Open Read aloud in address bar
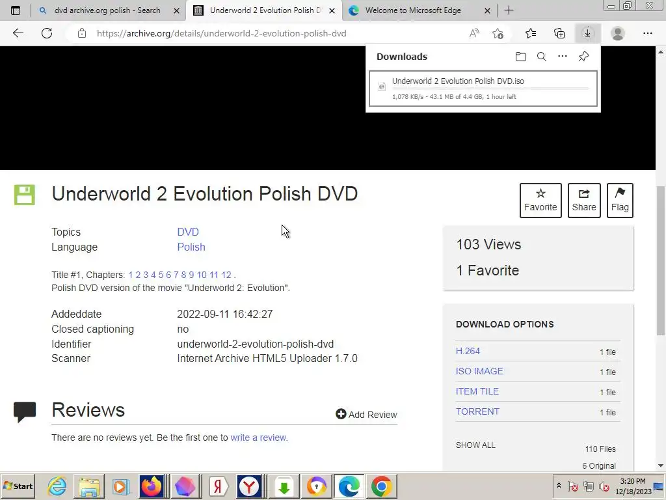The image size is (666, 500). click(474, 33)
